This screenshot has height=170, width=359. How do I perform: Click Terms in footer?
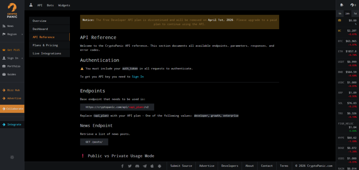pyautogui.click(x=284, y=166)
